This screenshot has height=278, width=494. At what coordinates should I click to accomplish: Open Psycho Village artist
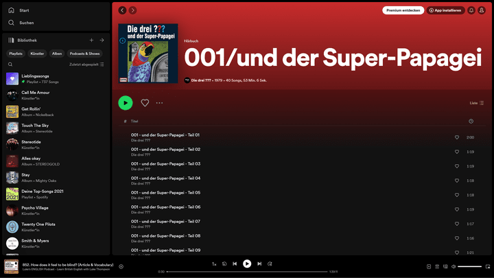click(56, 211)
